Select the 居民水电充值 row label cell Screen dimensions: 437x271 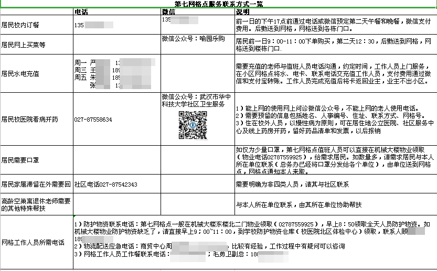(20, 74)
